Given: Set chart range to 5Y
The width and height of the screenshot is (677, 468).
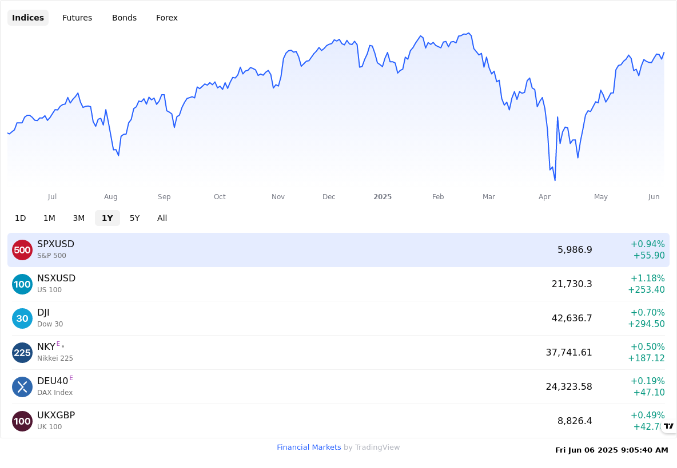Looking at the screenshot, I should pos(135,218).
